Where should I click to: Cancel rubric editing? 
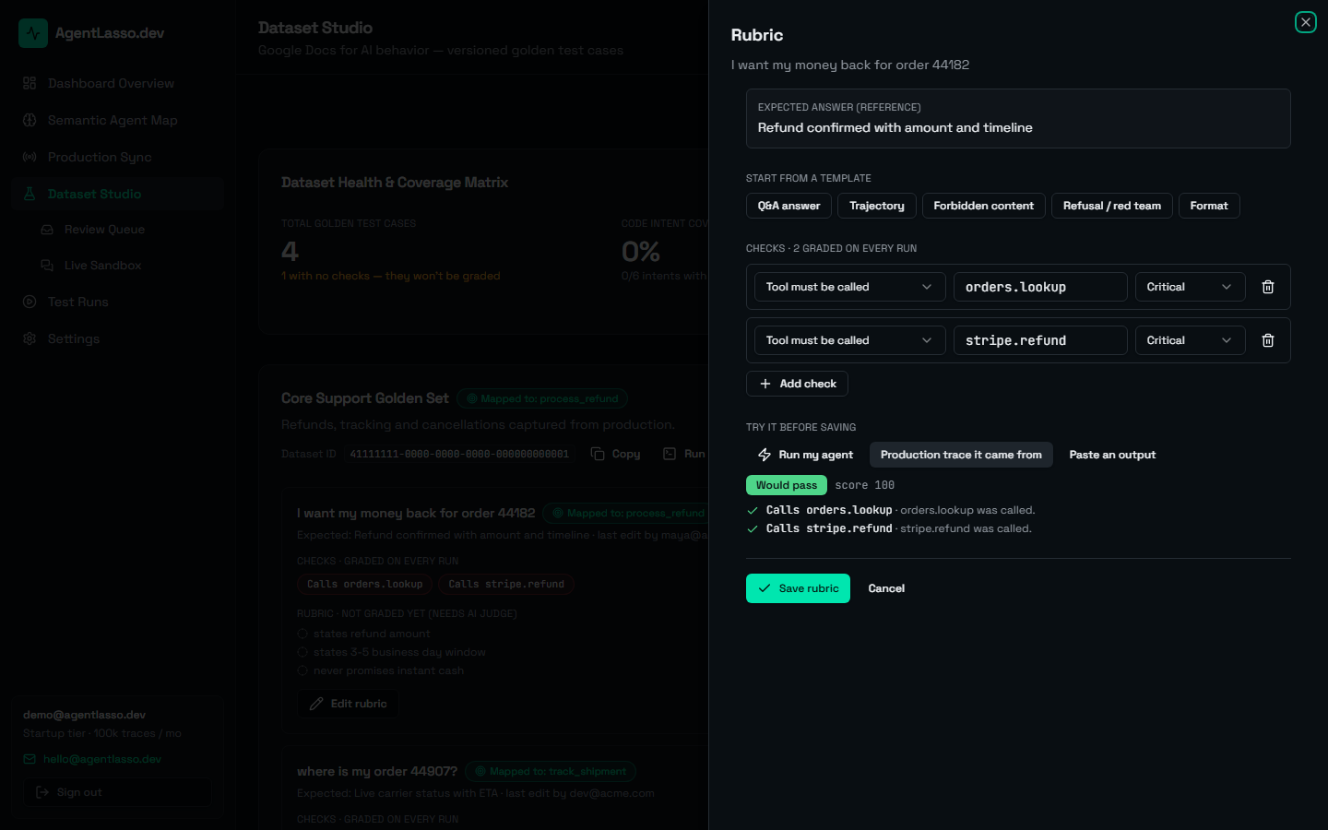coord(886,588)
